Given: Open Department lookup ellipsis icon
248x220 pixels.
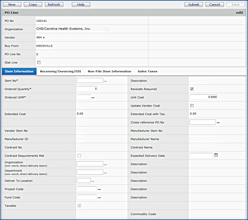Looking at the screenshot, I should 105,173.
